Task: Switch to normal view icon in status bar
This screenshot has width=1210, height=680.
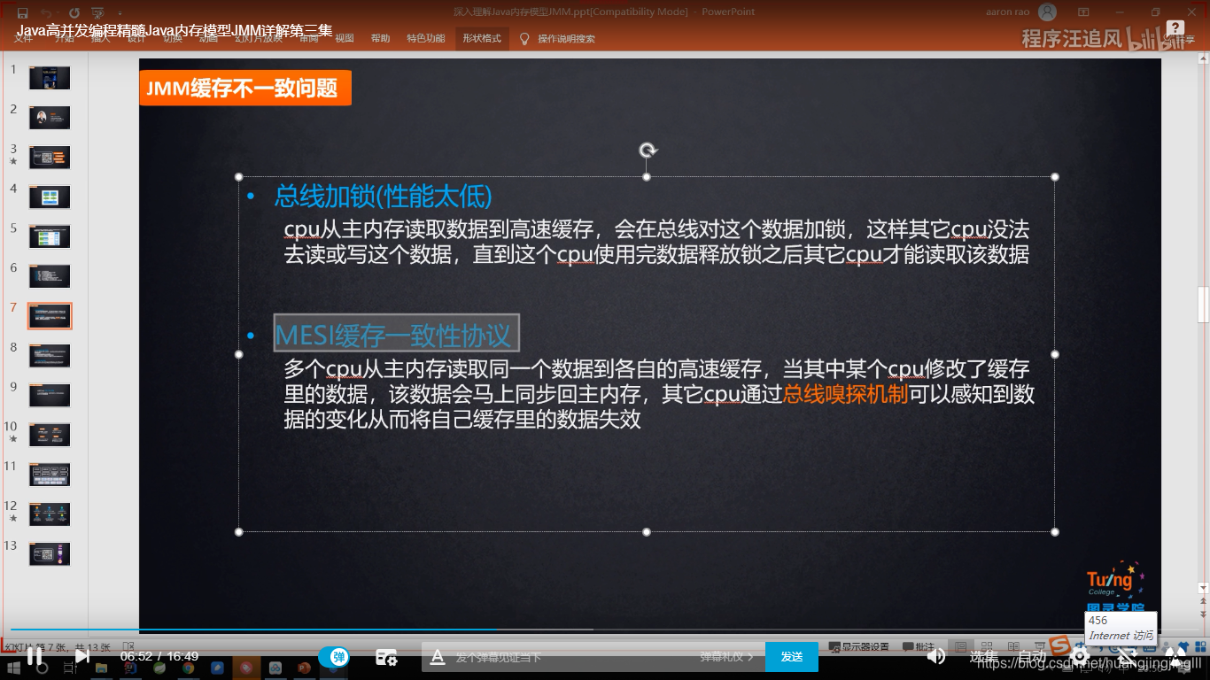Action: point(961,646)
